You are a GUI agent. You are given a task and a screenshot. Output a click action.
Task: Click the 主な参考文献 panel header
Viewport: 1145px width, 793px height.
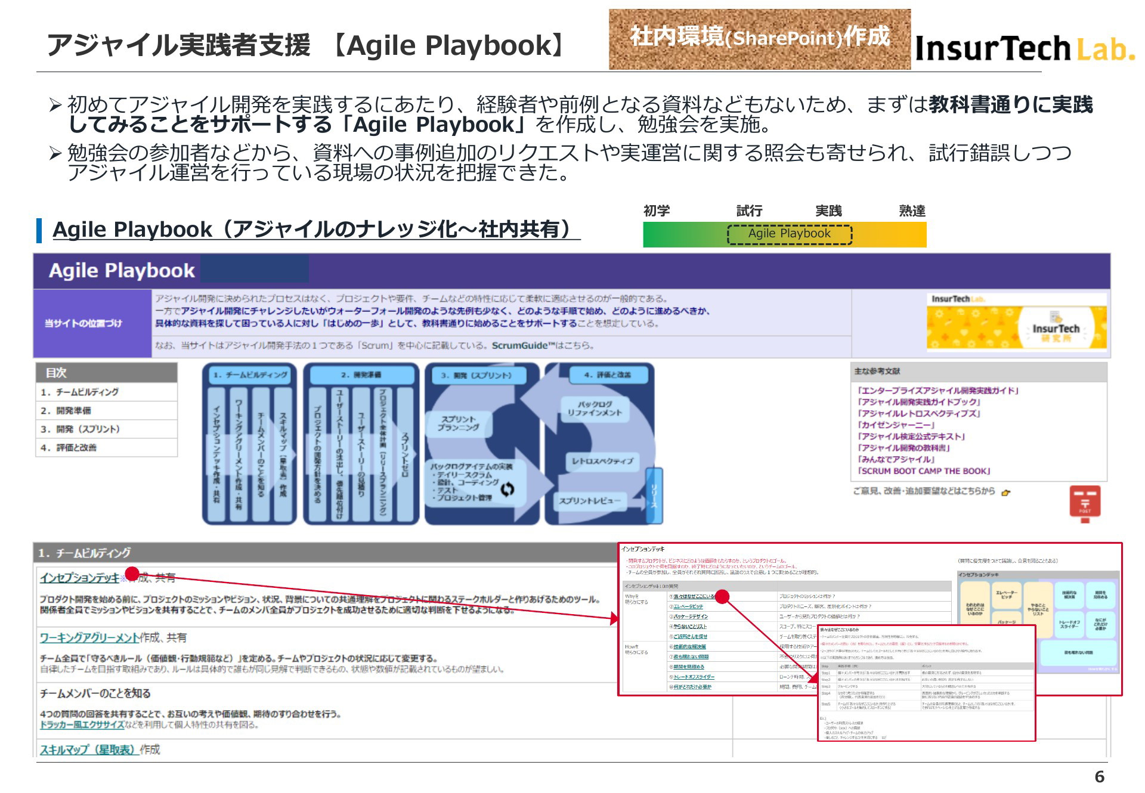(x=978, y=371)
